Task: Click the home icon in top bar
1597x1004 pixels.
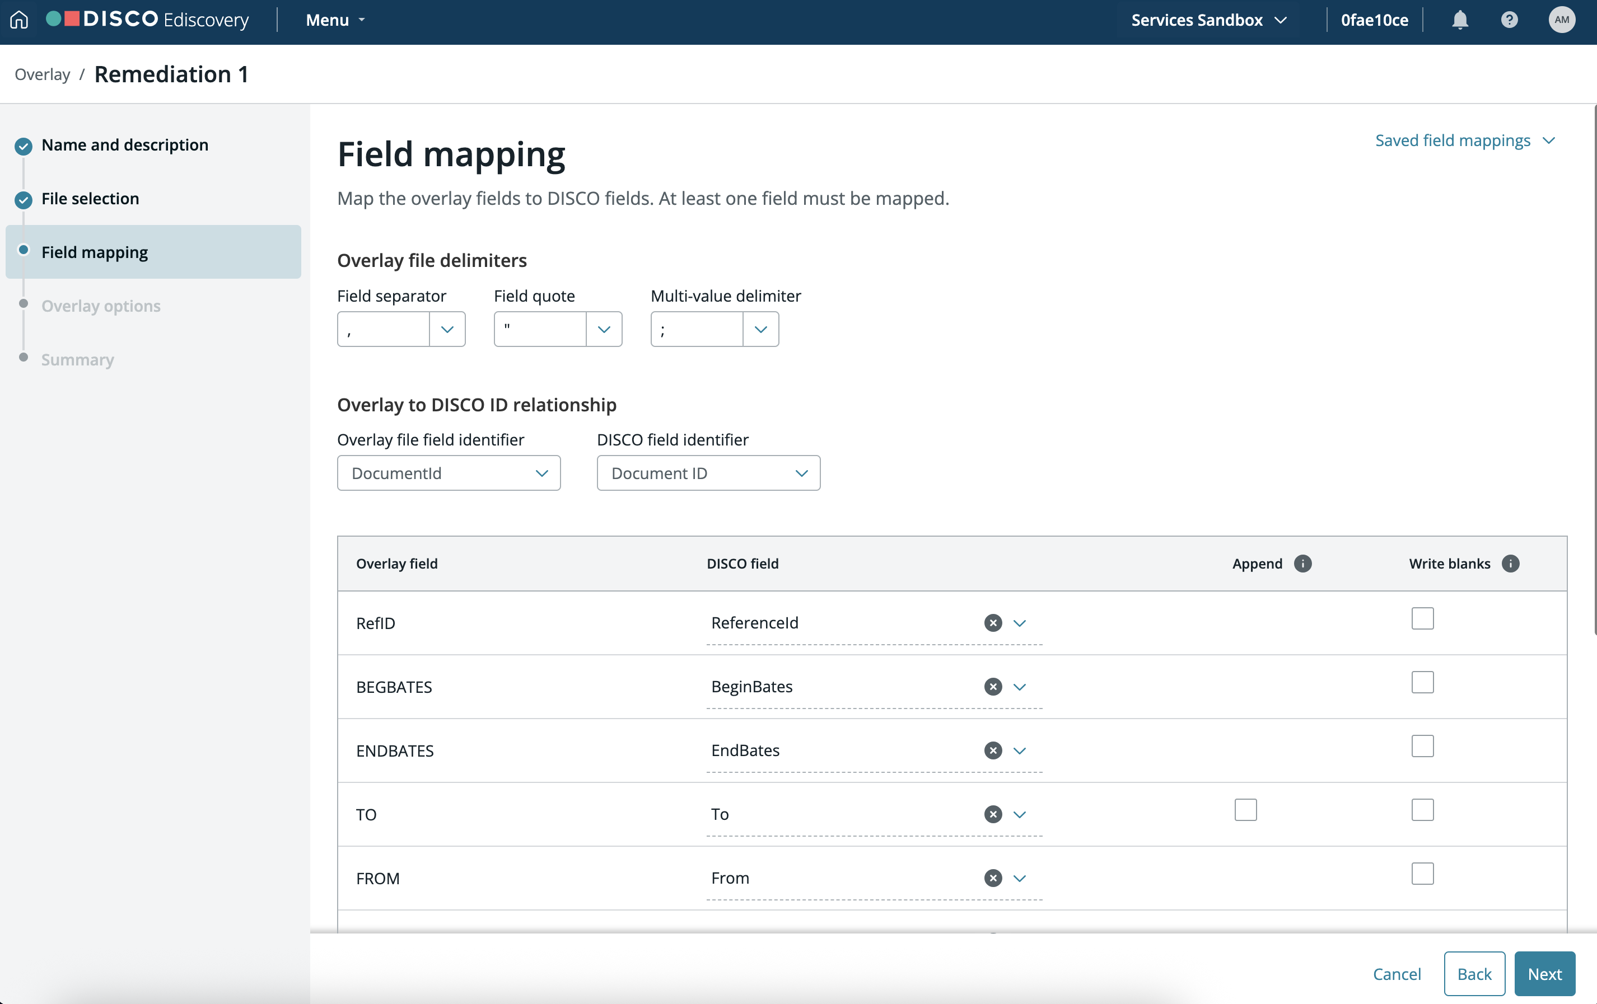Action: point(19,20)
